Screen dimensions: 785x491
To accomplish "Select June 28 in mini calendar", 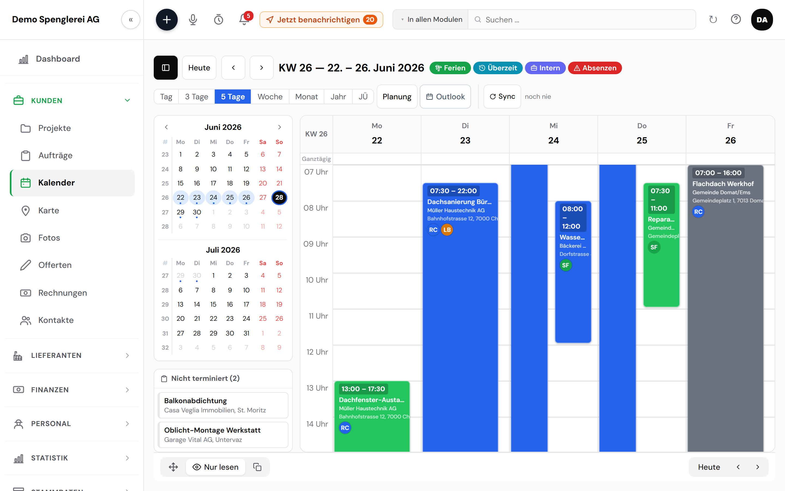I will click(279, 197).
